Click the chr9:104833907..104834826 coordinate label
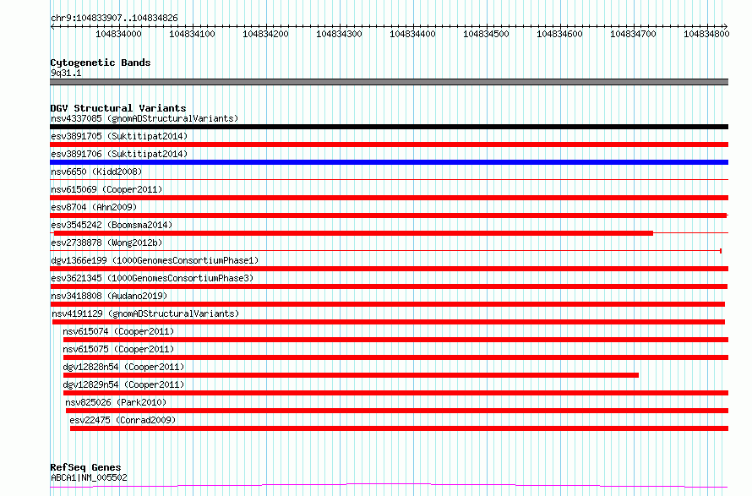The image size is (752, 496). point(114,19)
